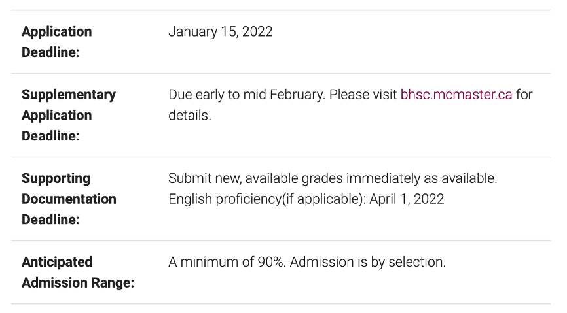This screenshot has width=567, height=313.
Task: Select the "Application Deadline:" row label
Action: click(56, 42)
